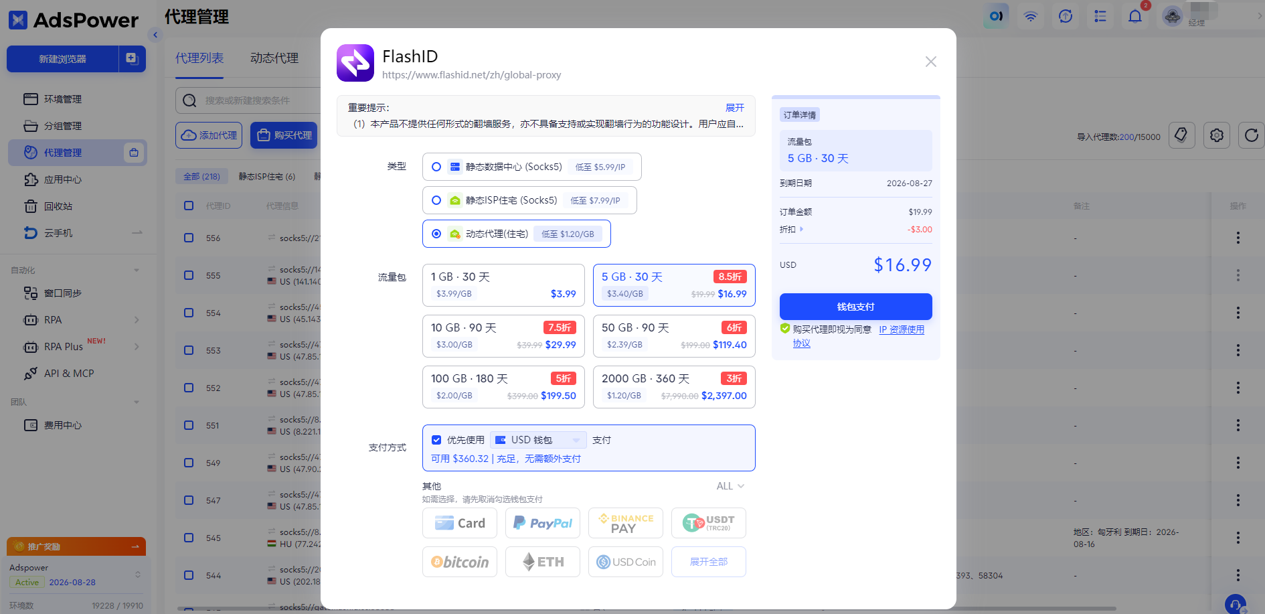
Task: Expand the important notice text
Action: [734, 108]
